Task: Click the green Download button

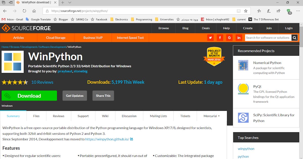Action: pos(29,96)
